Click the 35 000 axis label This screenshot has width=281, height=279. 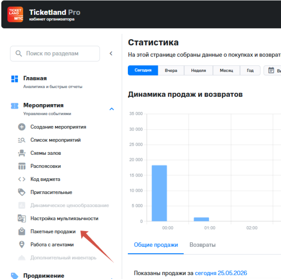click(x=136, y=114)
